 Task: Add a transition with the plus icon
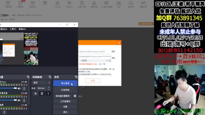coord(35,94)
